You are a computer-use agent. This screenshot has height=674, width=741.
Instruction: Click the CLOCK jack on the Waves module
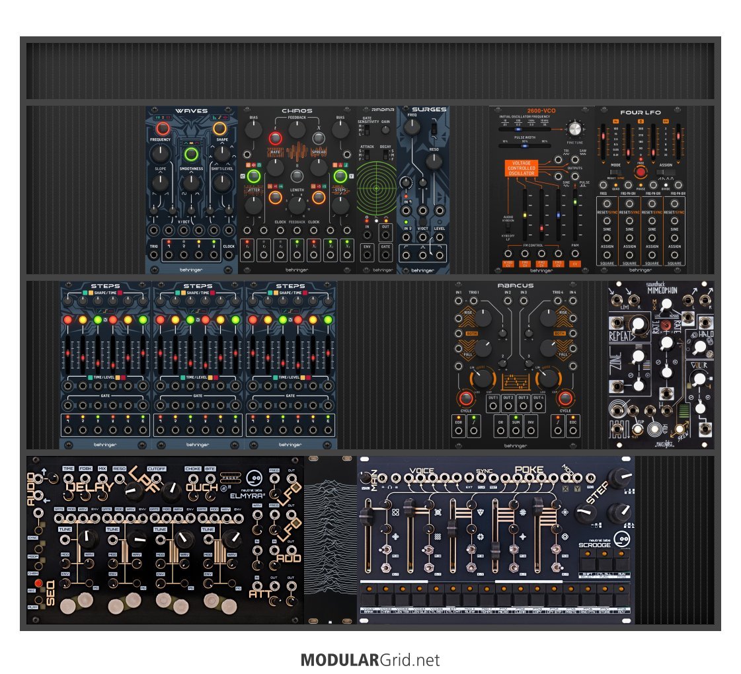pyautogui.click(x=229, y=255)
